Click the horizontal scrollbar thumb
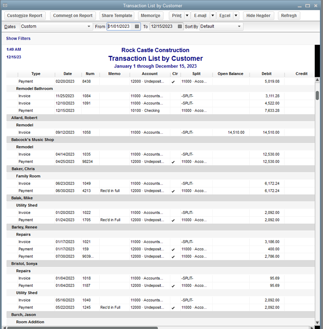323x329 pixels. tap(82, 328)
